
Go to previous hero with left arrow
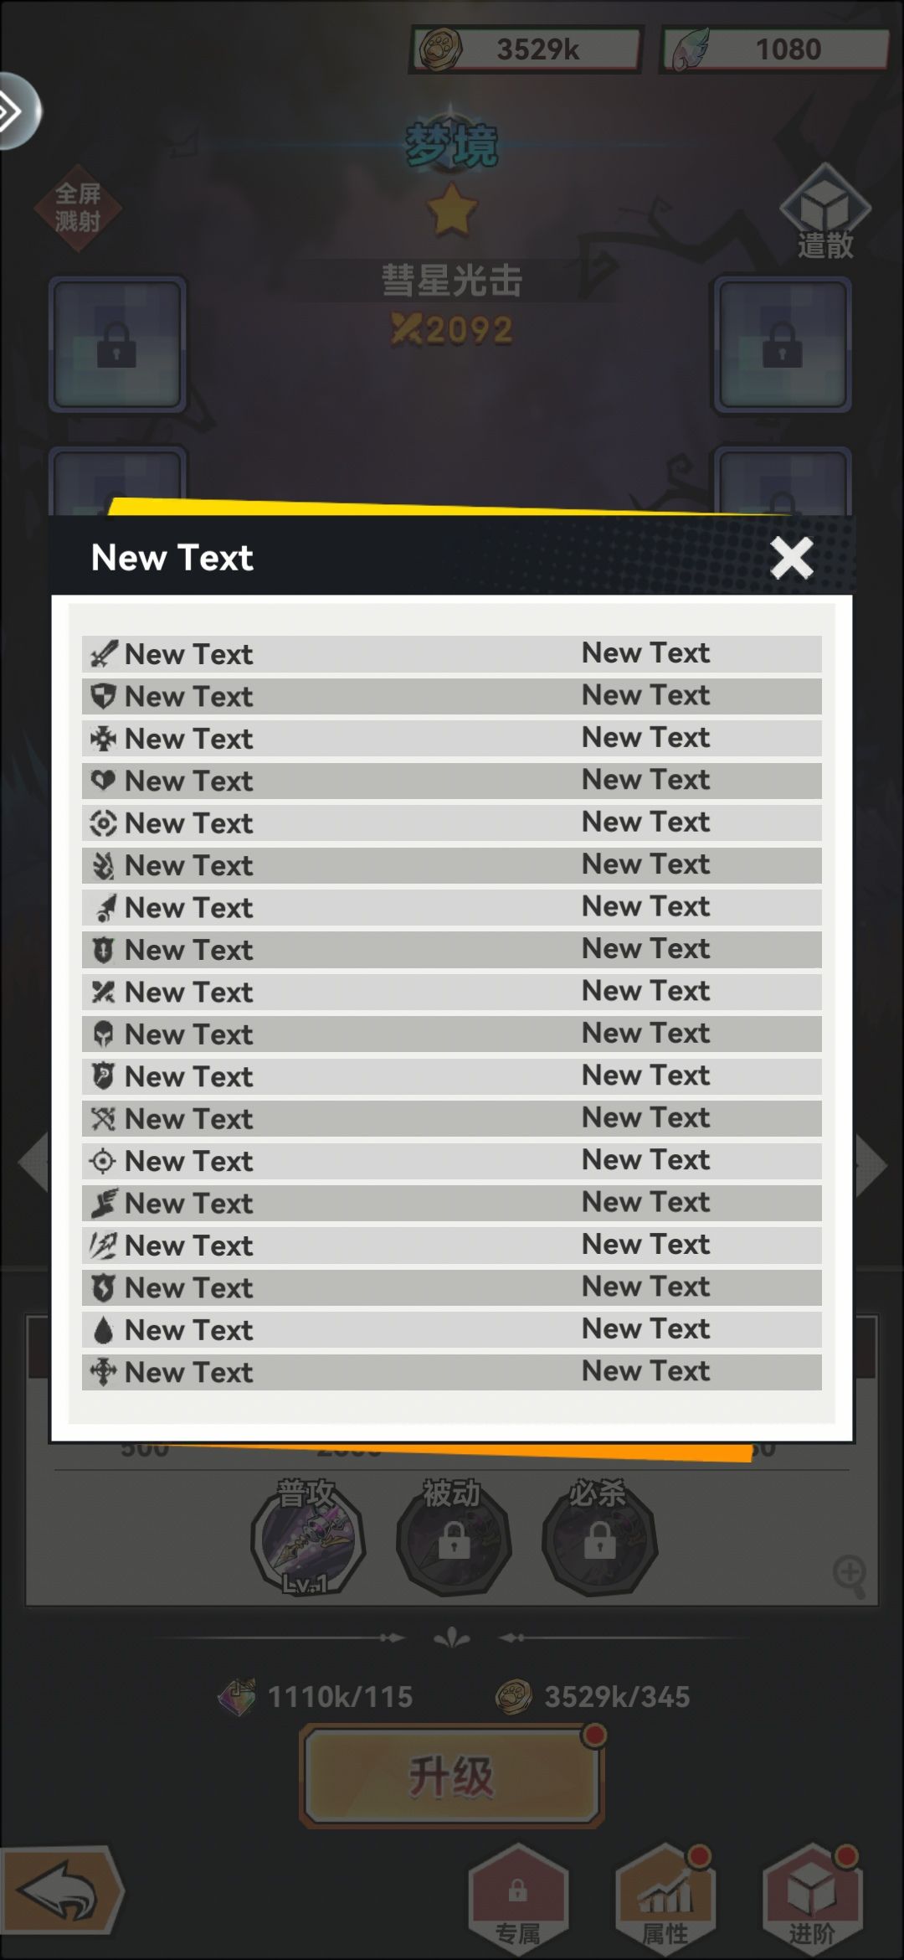33,1164
